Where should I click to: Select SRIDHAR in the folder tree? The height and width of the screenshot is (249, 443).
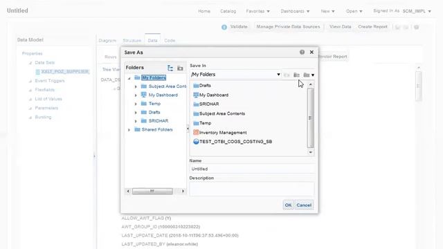point(159,121)
